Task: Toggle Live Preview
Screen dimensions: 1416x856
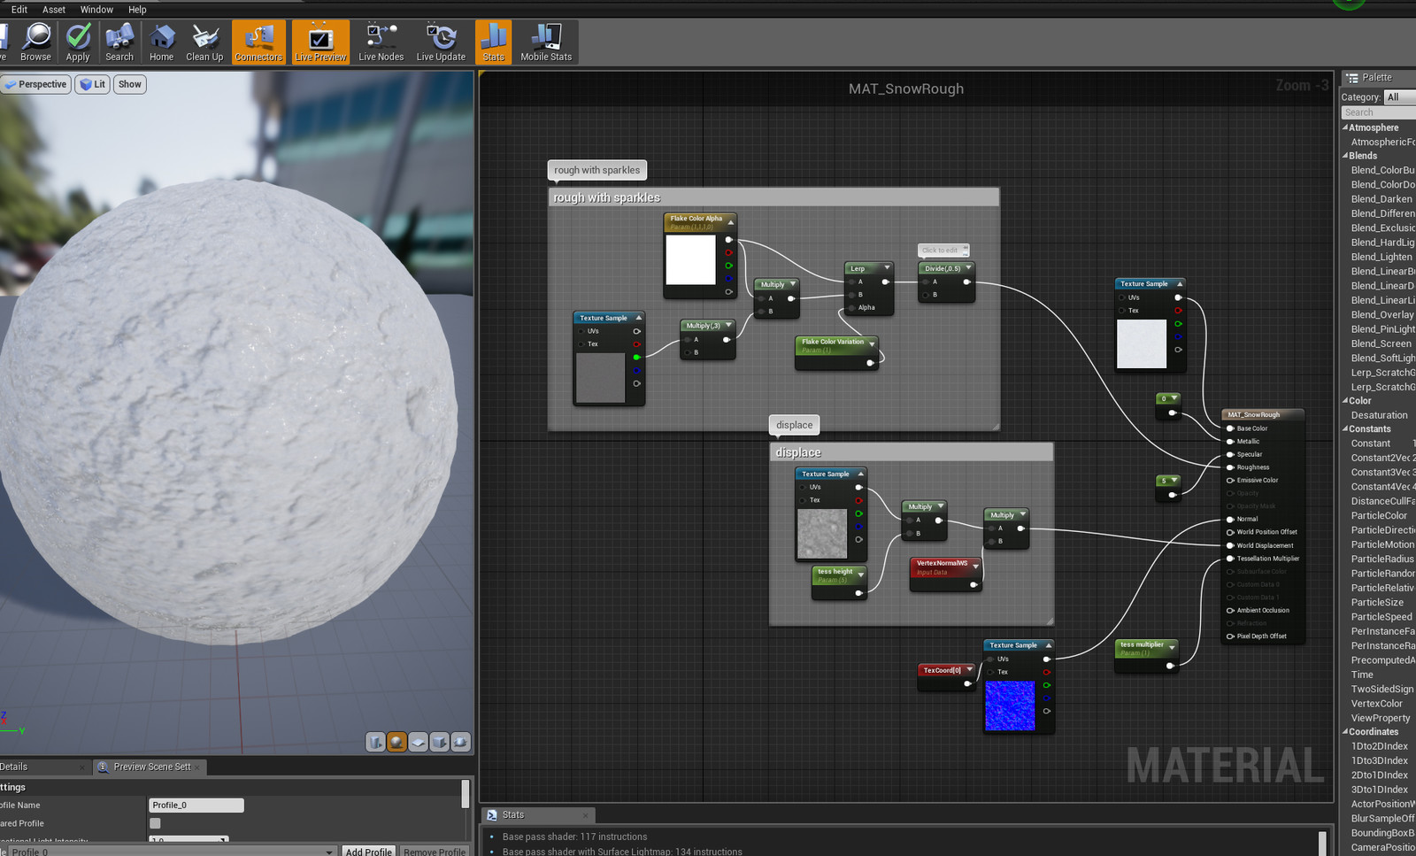Action: (320, 42)
